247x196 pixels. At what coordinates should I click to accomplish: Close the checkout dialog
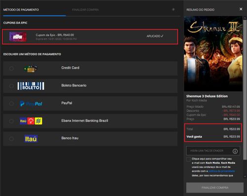241,9
